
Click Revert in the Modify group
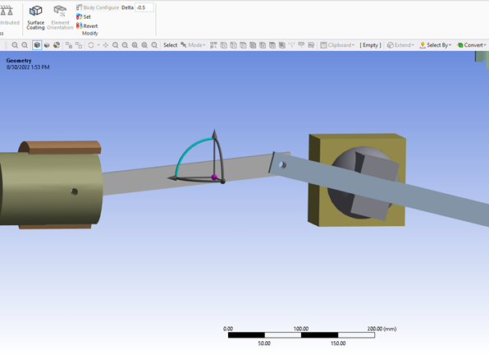87,26
